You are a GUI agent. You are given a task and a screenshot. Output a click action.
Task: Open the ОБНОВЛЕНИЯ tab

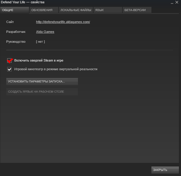click(x=42, y=10)
